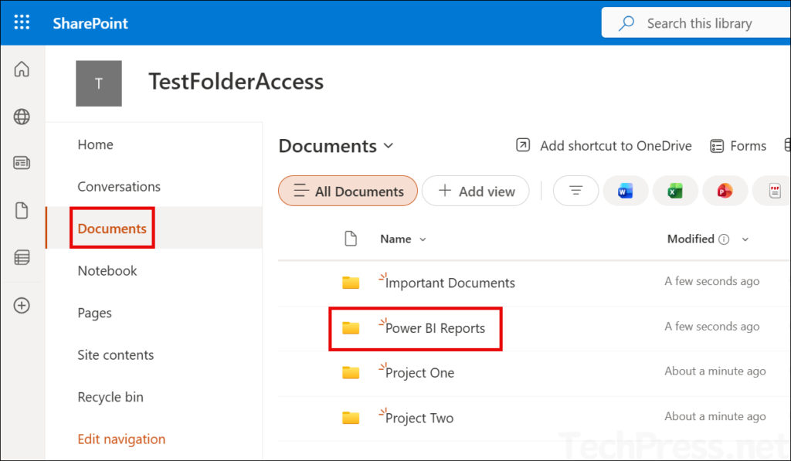Screen dimensions: 791x461
Task: Open the My lists icon in app bar
Action: (22, 258)
